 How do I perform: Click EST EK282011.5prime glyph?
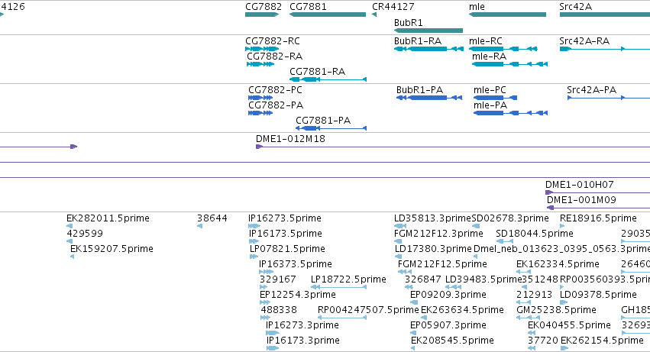tap(70, 226)
